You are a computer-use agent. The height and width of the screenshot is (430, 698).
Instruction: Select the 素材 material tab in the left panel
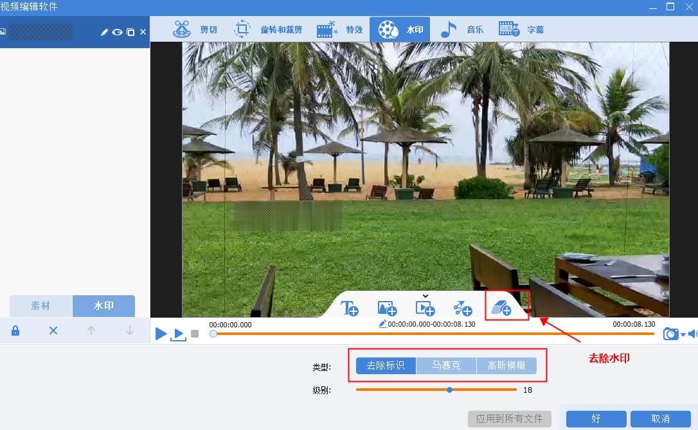coord(41,306)
